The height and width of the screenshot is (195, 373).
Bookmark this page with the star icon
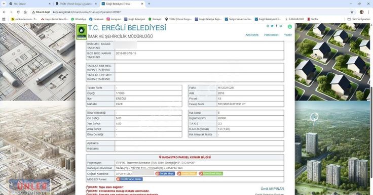point(352,12)
